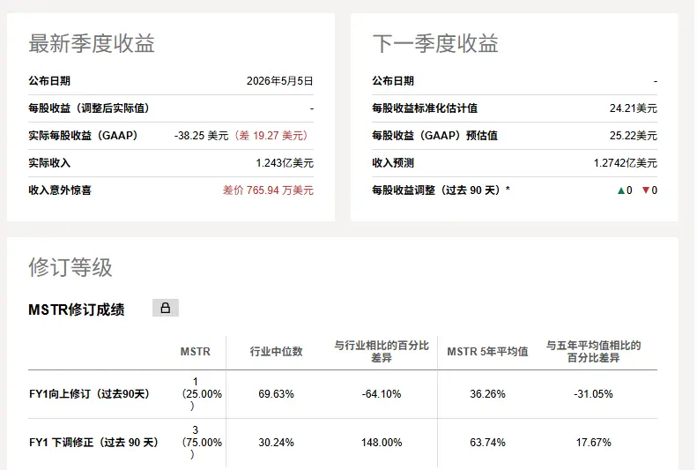Screen dimensions: 697x470
Task: Click the MSTR修订成绩 title
Action: 77,310
